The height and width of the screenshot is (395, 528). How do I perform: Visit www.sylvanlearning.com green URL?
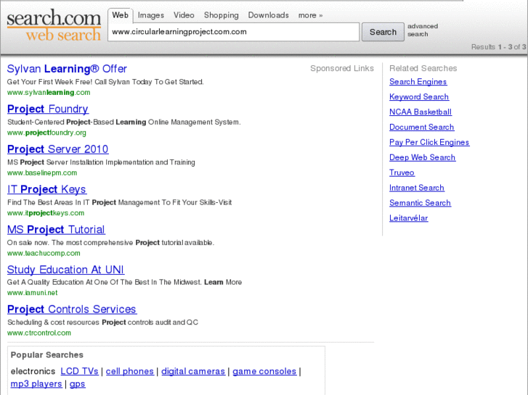49,93
